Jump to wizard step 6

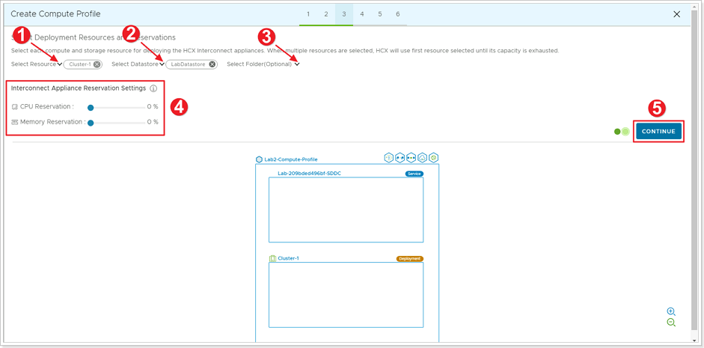(398, 14)
